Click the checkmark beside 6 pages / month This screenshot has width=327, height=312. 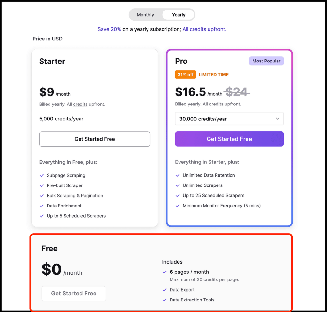[165, 272]
